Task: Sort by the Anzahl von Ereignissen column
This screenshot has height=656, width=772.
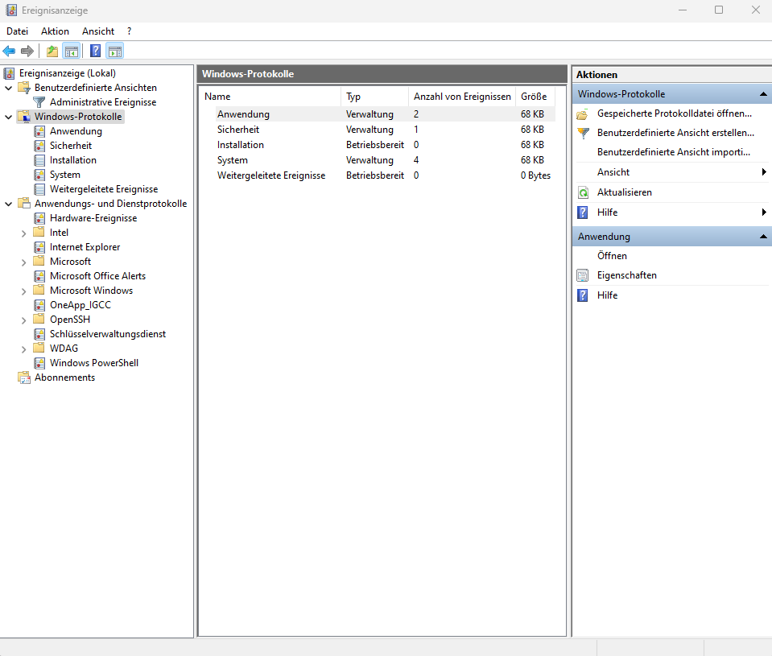Action: coord(461,97)
